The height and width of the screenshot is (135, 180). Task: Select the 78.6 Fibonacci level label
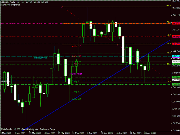coord(168,22)
